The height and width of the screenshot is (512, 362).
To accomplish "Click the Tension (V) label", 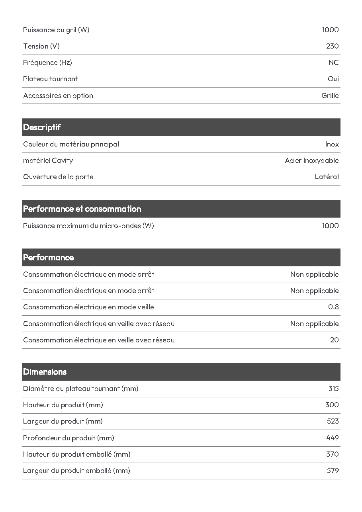I will point(41,46).
